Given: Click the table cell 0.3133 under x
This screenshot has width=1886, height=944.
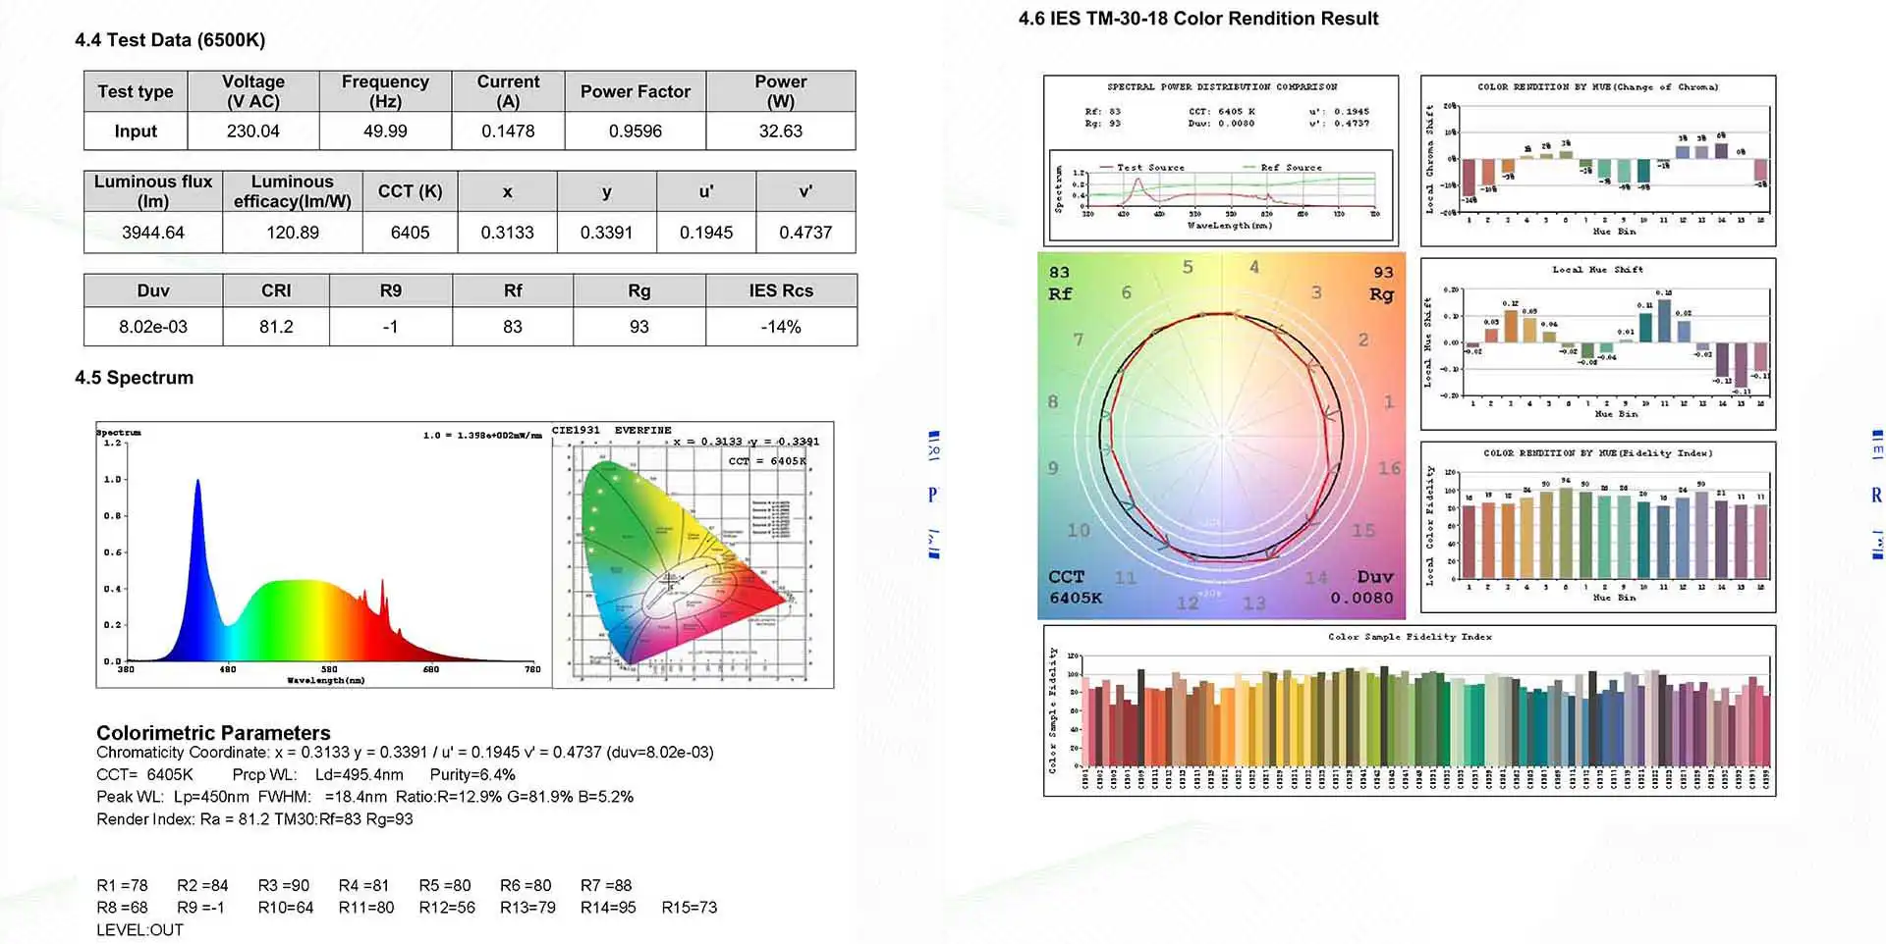Looking at the screenshot, I should tap(508, 233).
